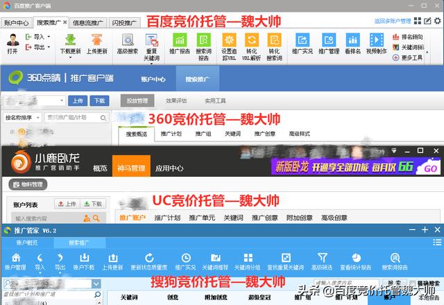Switch to 账户概览 tab in Sogou 推广管家
444x305 pixels.
[27, 243]
